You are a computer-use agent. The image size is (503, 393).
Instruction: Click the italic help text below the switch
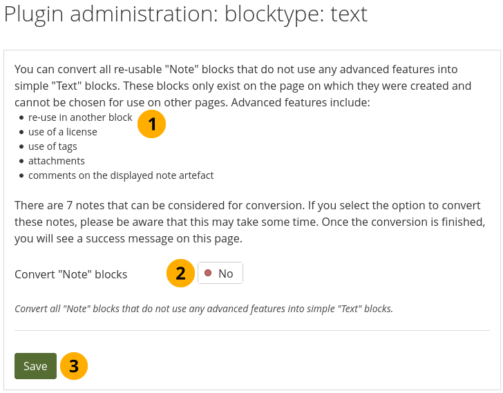tap(204, 309)
